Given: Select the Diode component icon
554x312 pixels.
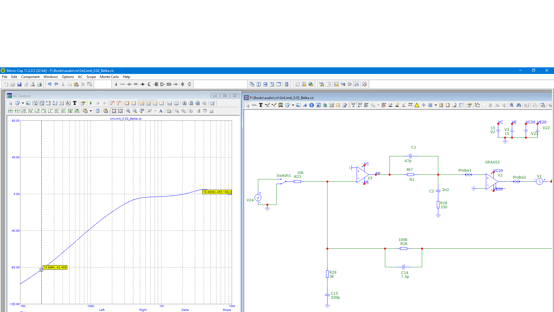Looking at the screenshot, I should pos(143,84).
